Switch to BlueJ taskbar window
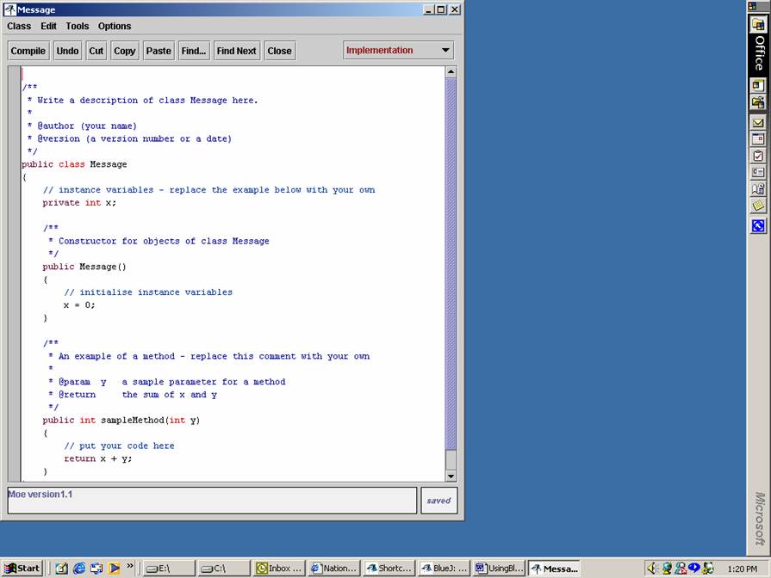This screenshot has width=771, height=578. 444,569
